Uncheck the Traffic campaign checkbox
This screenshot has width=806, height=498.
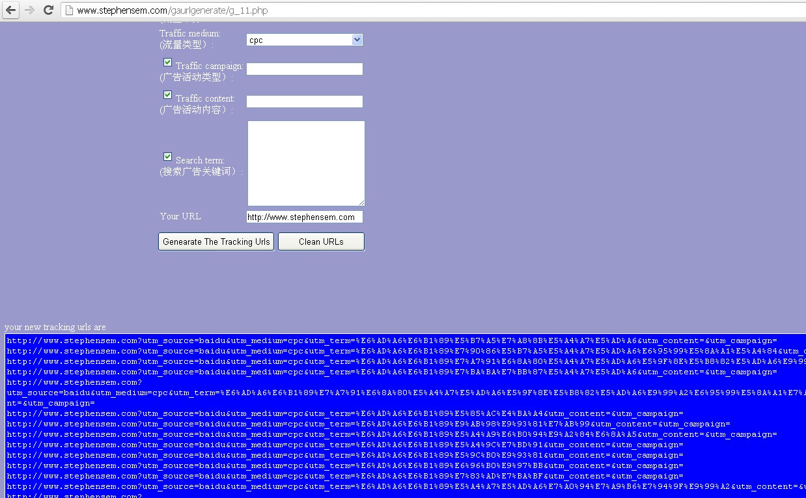[x=167, y=62]
